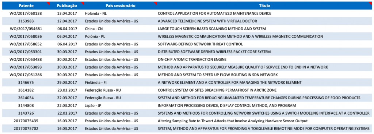Click patent number 3143726
The width and height of the screenshot is (374, 134).
pyautogui.click(x=26, y=113)
